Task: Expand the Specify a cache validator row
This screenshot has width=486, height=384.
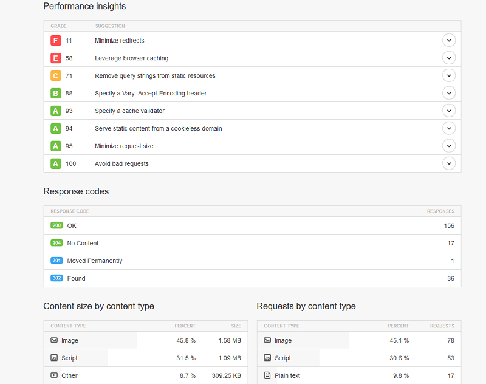Action: point(448,111)
